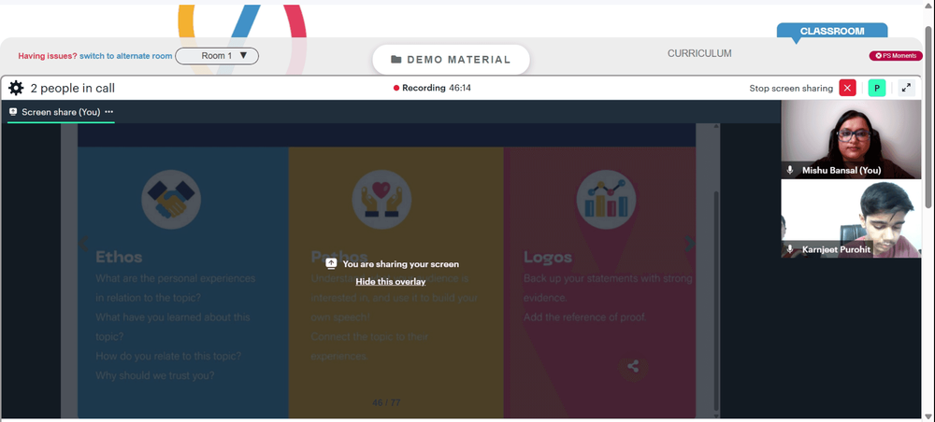This screenshot has height=422, width=935.
Task: Click the Ethos heading
Action: click(x=119, y=257)
